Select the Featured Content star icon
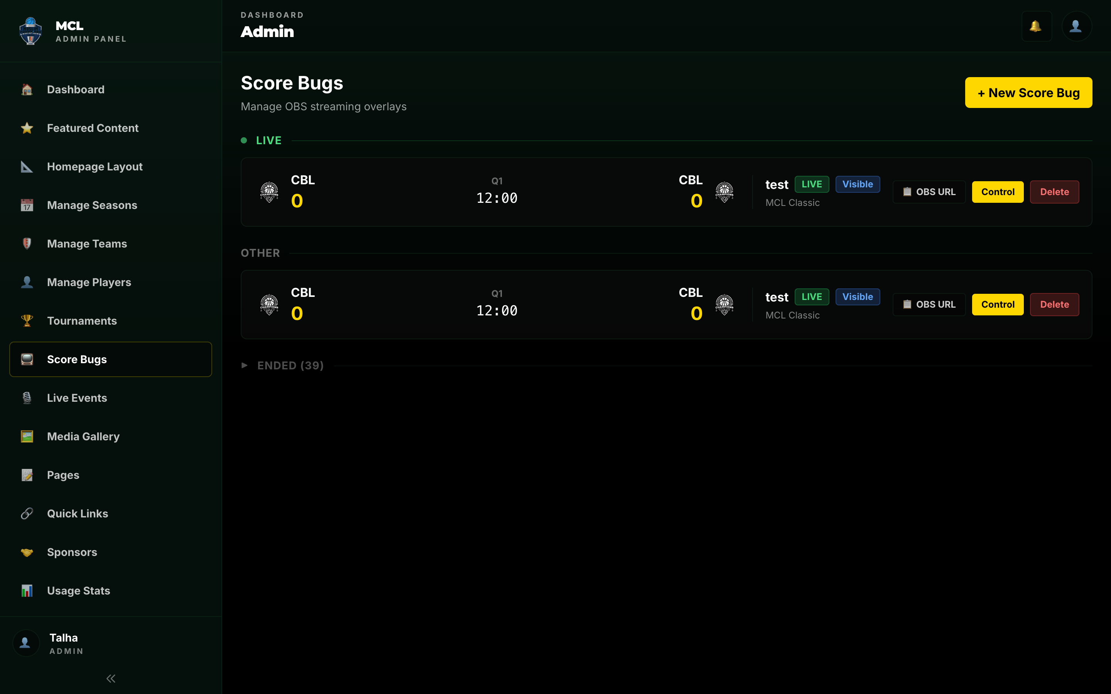The height and width of the screenshot is (694, 1111). [27, 128]
